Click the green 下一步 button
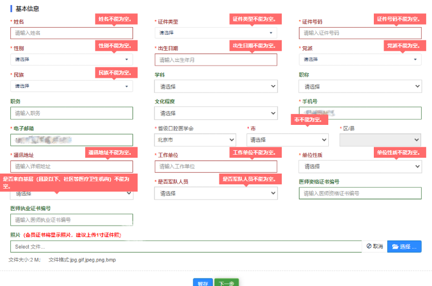432x286 pixels. [x=226, y=283]
